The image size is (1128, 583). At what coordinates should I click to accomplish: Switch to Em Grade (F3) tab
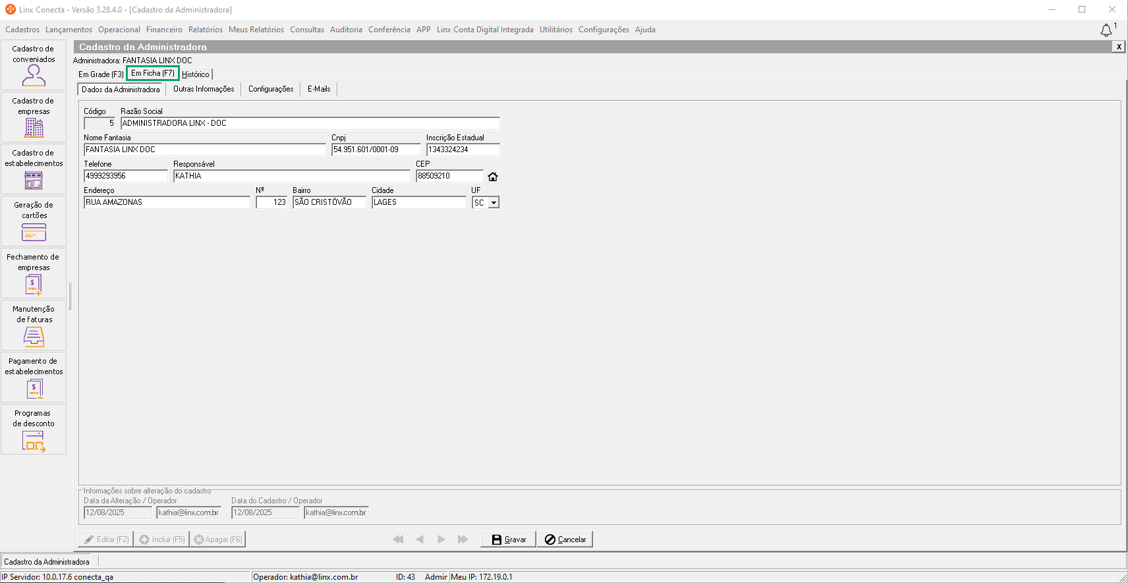[x=101, y=74]
